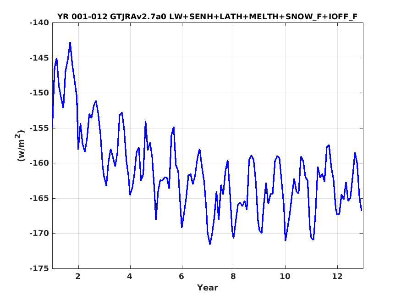
Task: Click the blue line's highest peak near -143
Action: pos(70,43)
